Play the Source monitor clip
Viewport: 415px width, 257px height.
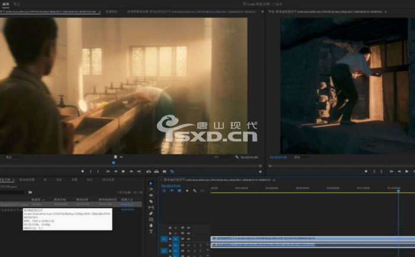(x=123, y=172)
